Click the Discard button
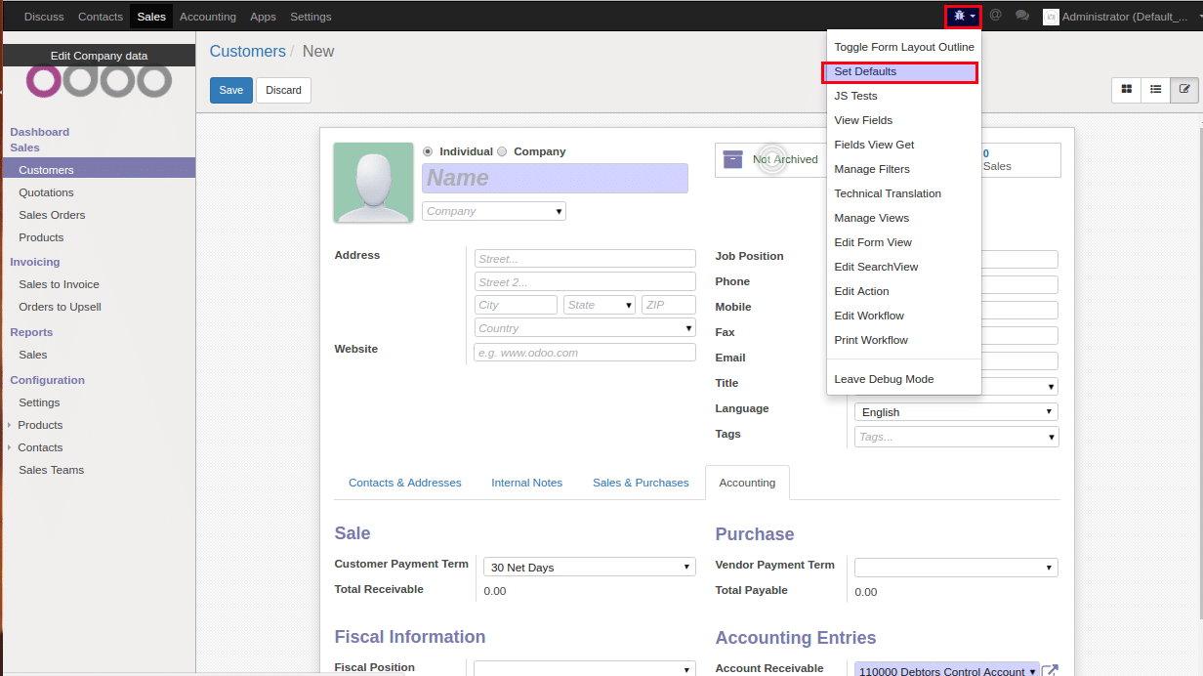 click(283, 90)
